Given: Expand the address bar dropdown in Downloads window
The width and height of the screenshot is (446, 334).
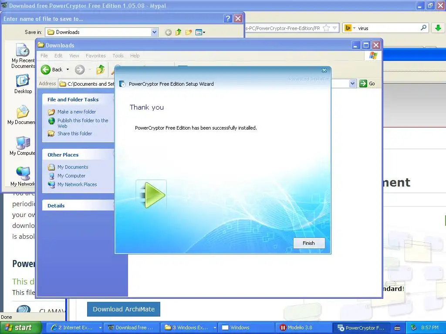Looking at the screenshot, I should pos(352,83).
